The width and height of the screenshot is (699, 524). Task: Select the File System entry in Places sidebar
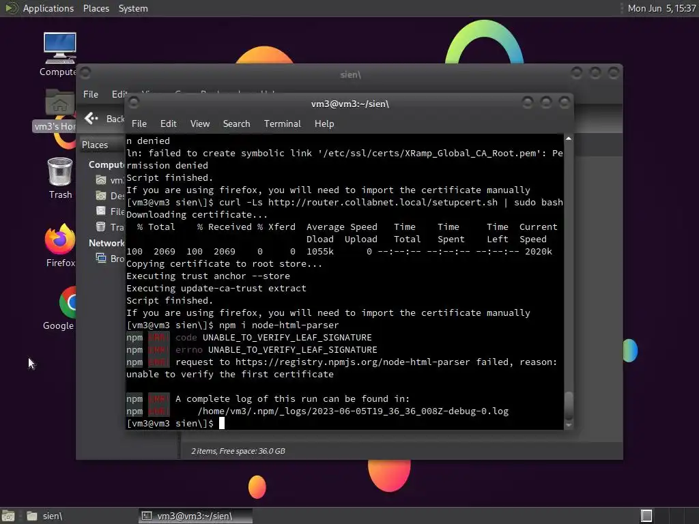coord(110,212)
